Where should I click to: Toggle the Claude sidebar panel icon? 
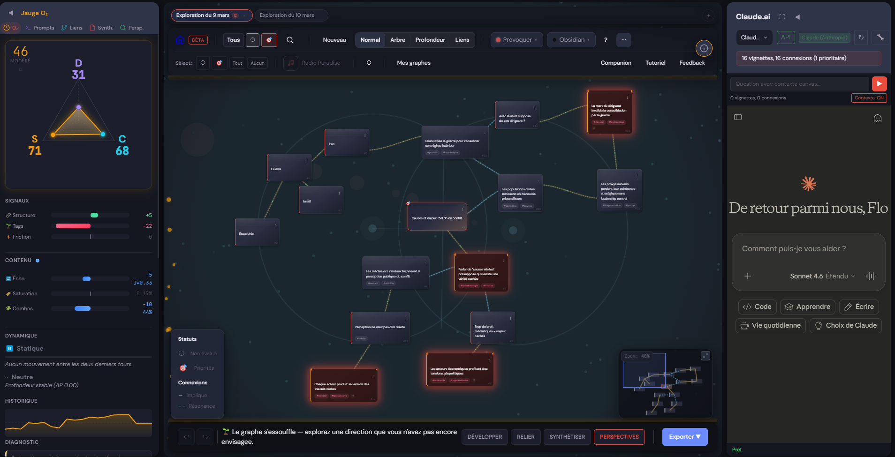tap(738, 117)
